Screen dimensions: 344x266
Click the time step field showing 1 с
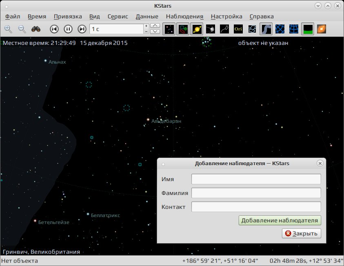[116, 29]
